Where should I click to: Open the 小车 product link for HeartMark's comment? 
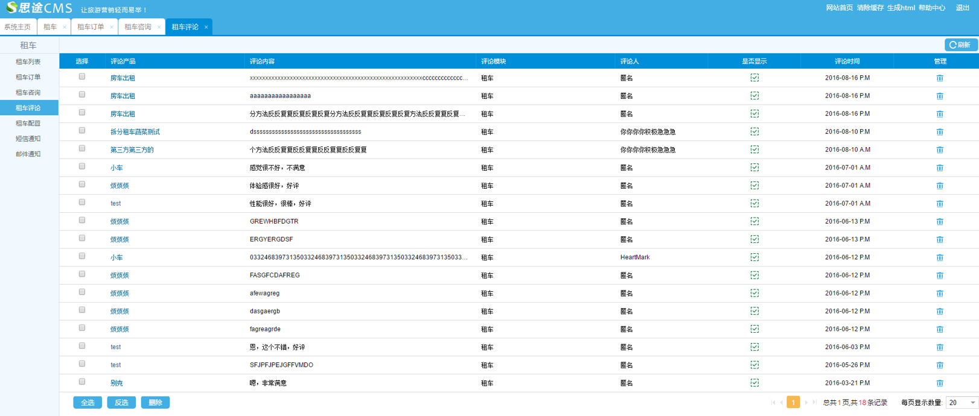coord(116,257)
